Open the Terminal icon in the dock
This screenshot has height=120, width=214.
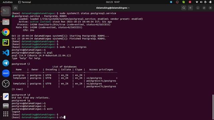pyautogui.click(x=6, y=11)
